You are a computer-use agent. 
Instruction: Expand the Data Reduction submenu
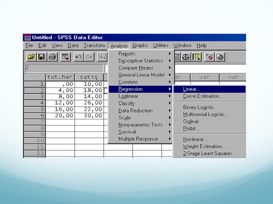click(x=141, y=110)
